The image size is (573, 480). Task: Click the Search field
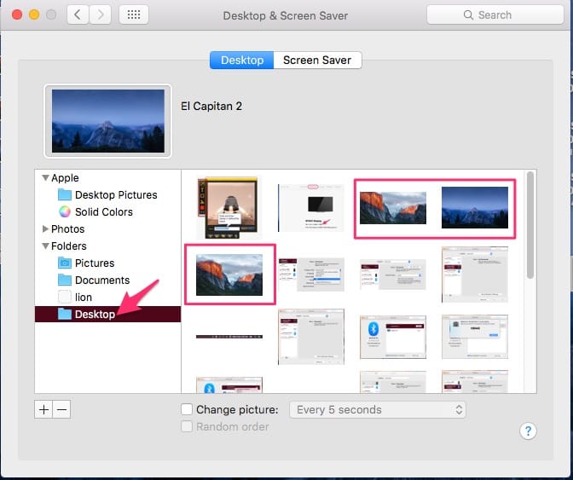495,15
